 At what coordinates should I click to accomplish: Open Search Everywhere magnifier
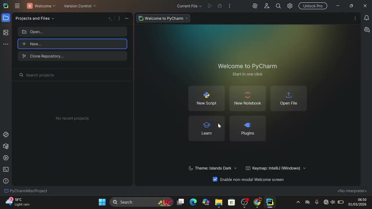click(x=278, y=6)
